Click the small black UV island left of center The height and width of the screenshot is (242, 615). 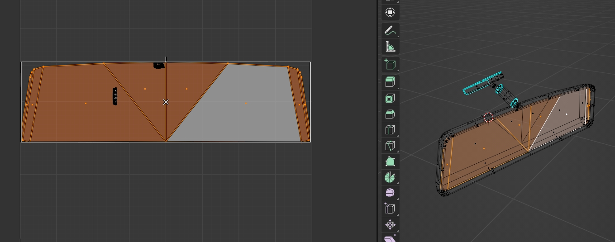115,96
